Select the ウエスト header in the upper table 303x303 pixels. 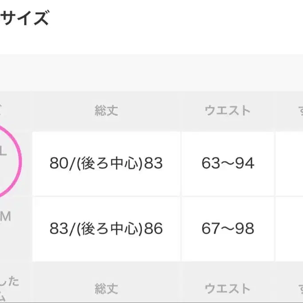pos(228,111)
